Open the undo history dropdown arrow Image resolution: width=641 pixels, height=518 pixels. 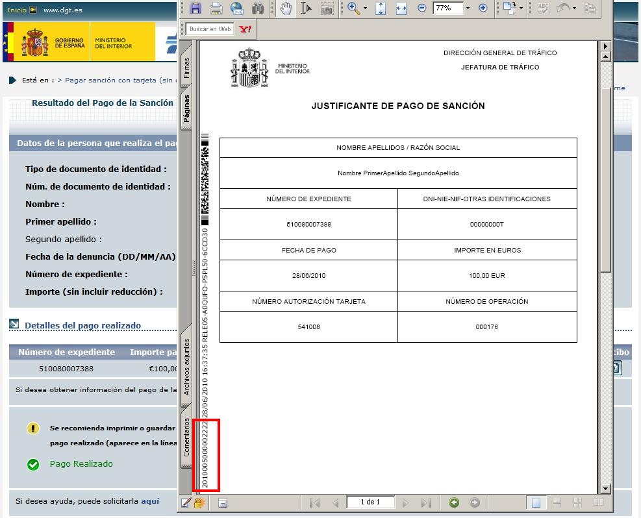(574, 8)
